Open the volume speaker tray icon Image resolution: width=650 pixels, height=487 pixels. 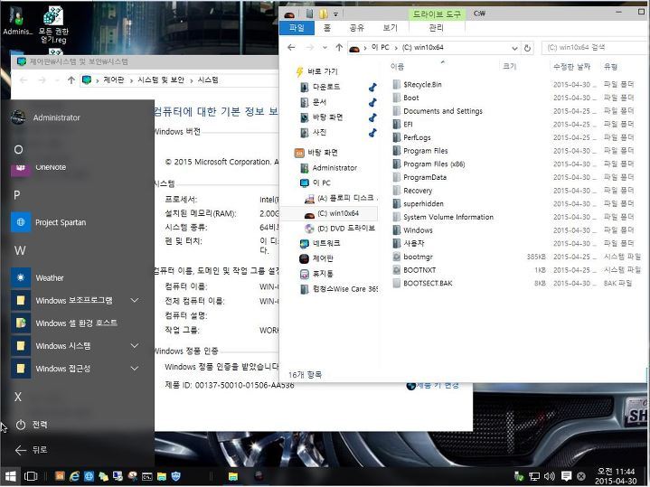click(550, 476)
